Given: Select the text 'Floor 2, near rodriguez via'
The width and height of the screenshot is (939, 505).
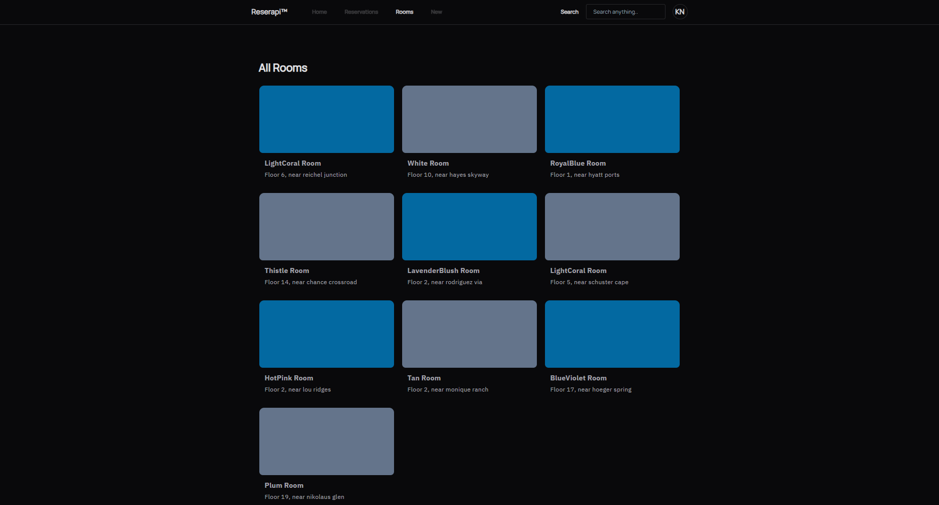Looking at the screenshot, I should (x=445, y=282).
